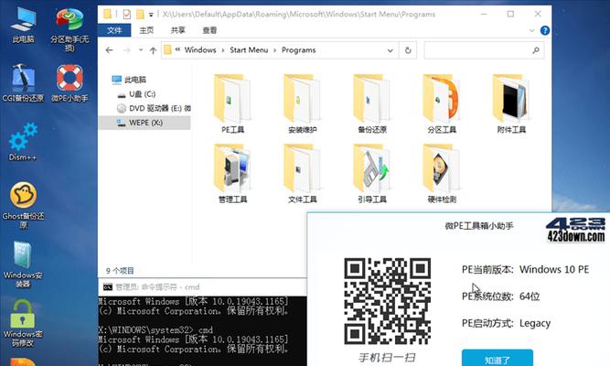Go up one folder level
The height and width of the screenshot is (366, 610).
(153, 50)
